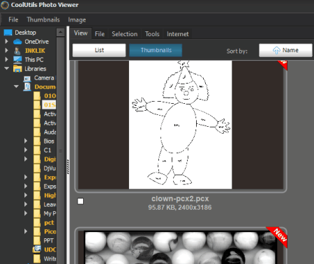Click the Documents library icon

(27, 87)
